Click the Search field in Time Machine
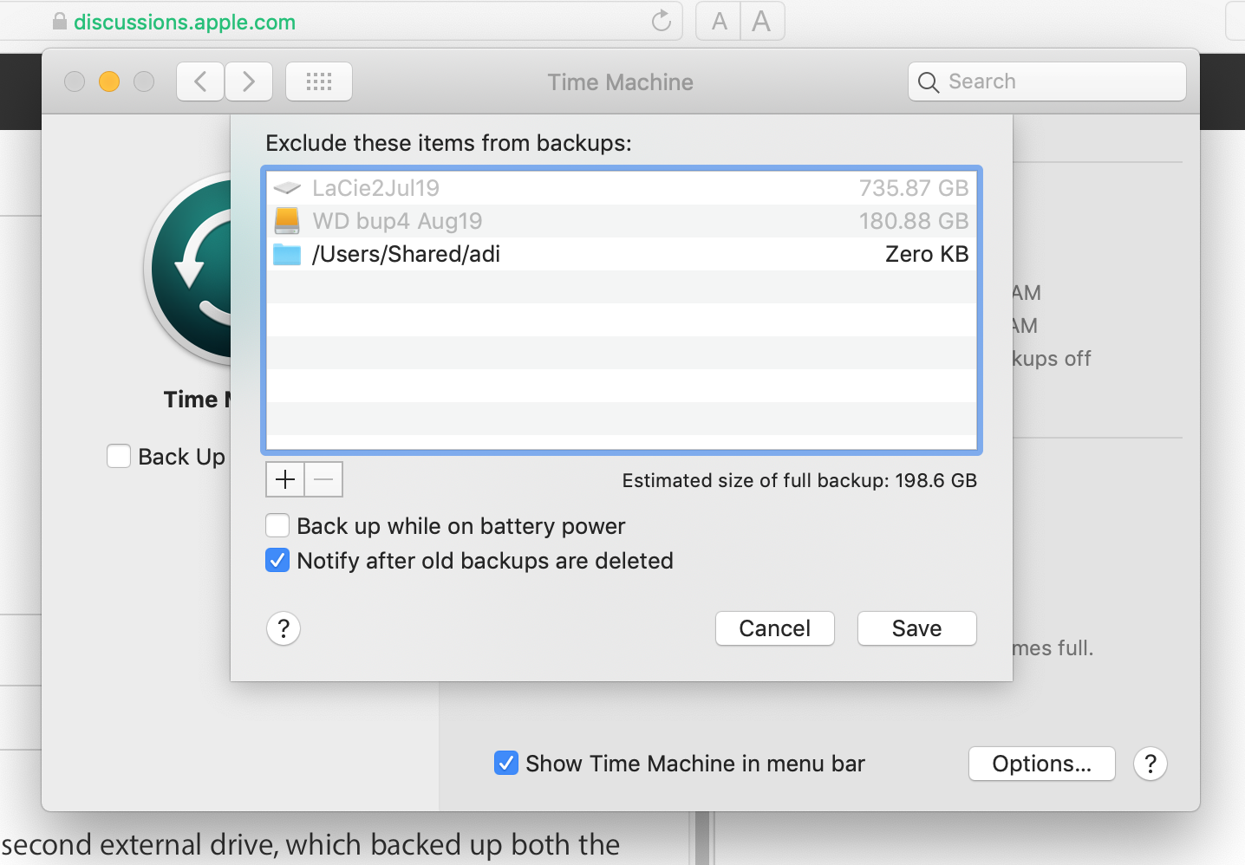1245x865 pixels. click(1047, 81)
